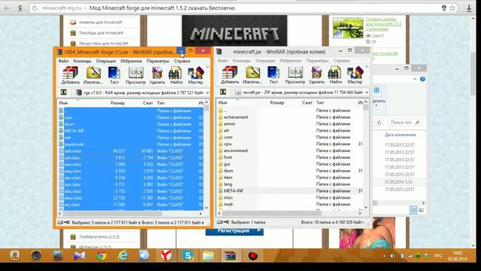Open Explorer help question mark icon
Viewport: 481px width, 271px height.
click(422, 79)
